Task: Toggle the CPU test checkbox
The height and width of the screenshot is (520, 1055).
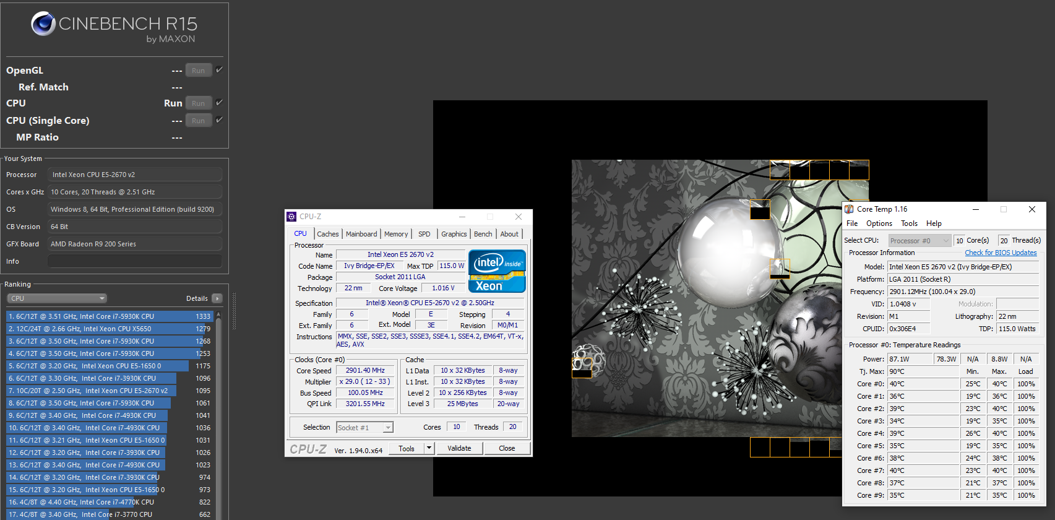Action: [219, 103]
